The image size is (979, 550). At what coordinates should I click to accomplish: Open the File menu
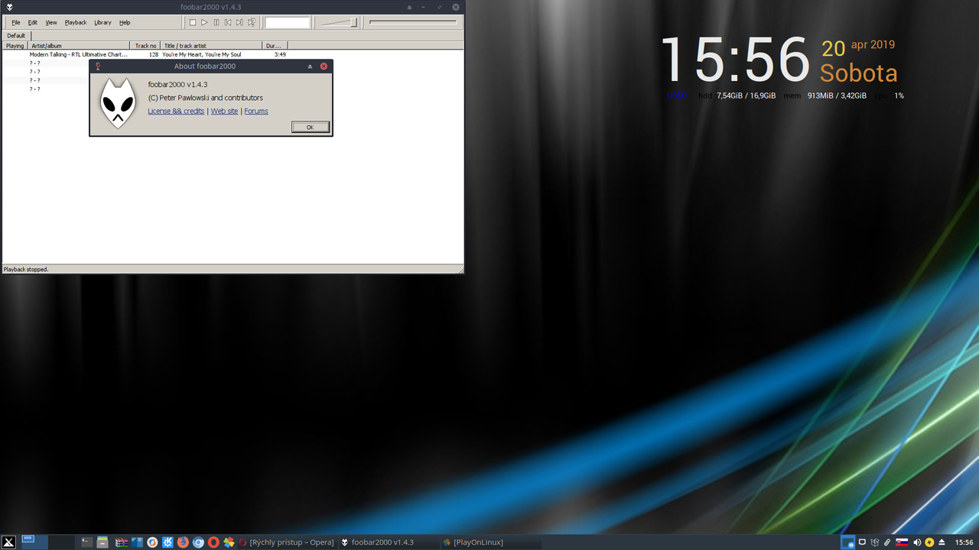pos(16,23)
